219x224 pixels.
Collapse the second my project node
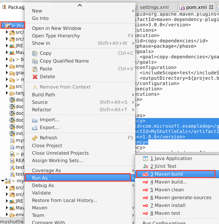[2, 181]
